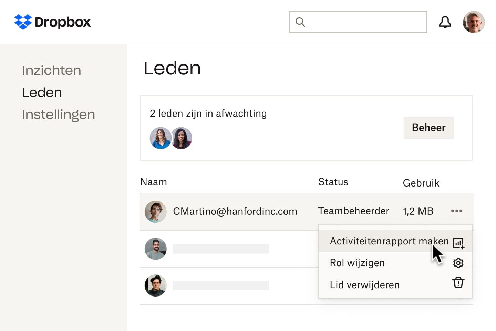Open the notifications bell
The image size is (496, 331).
(x=445, y=22)
